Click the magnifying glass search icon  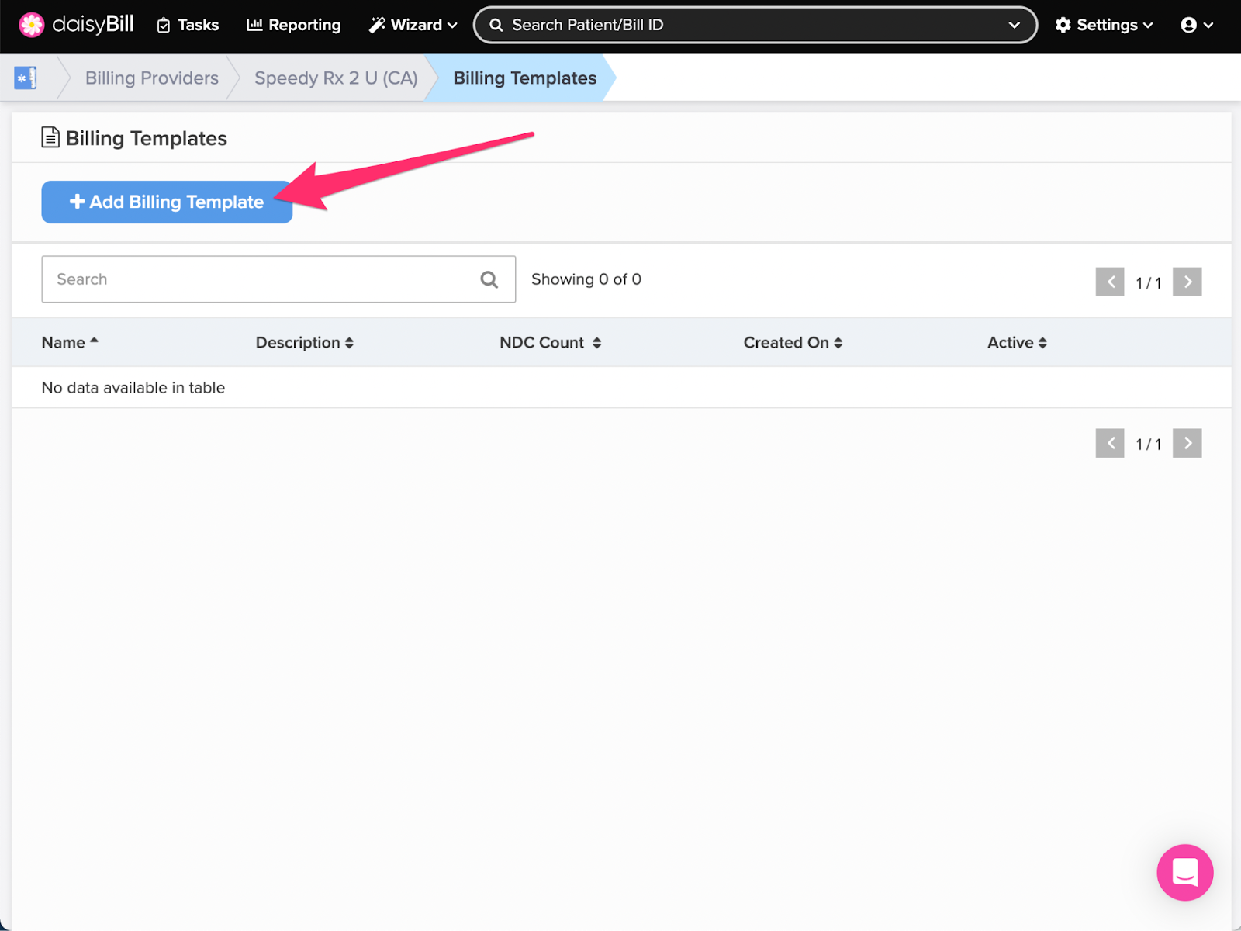coord(489,279)
